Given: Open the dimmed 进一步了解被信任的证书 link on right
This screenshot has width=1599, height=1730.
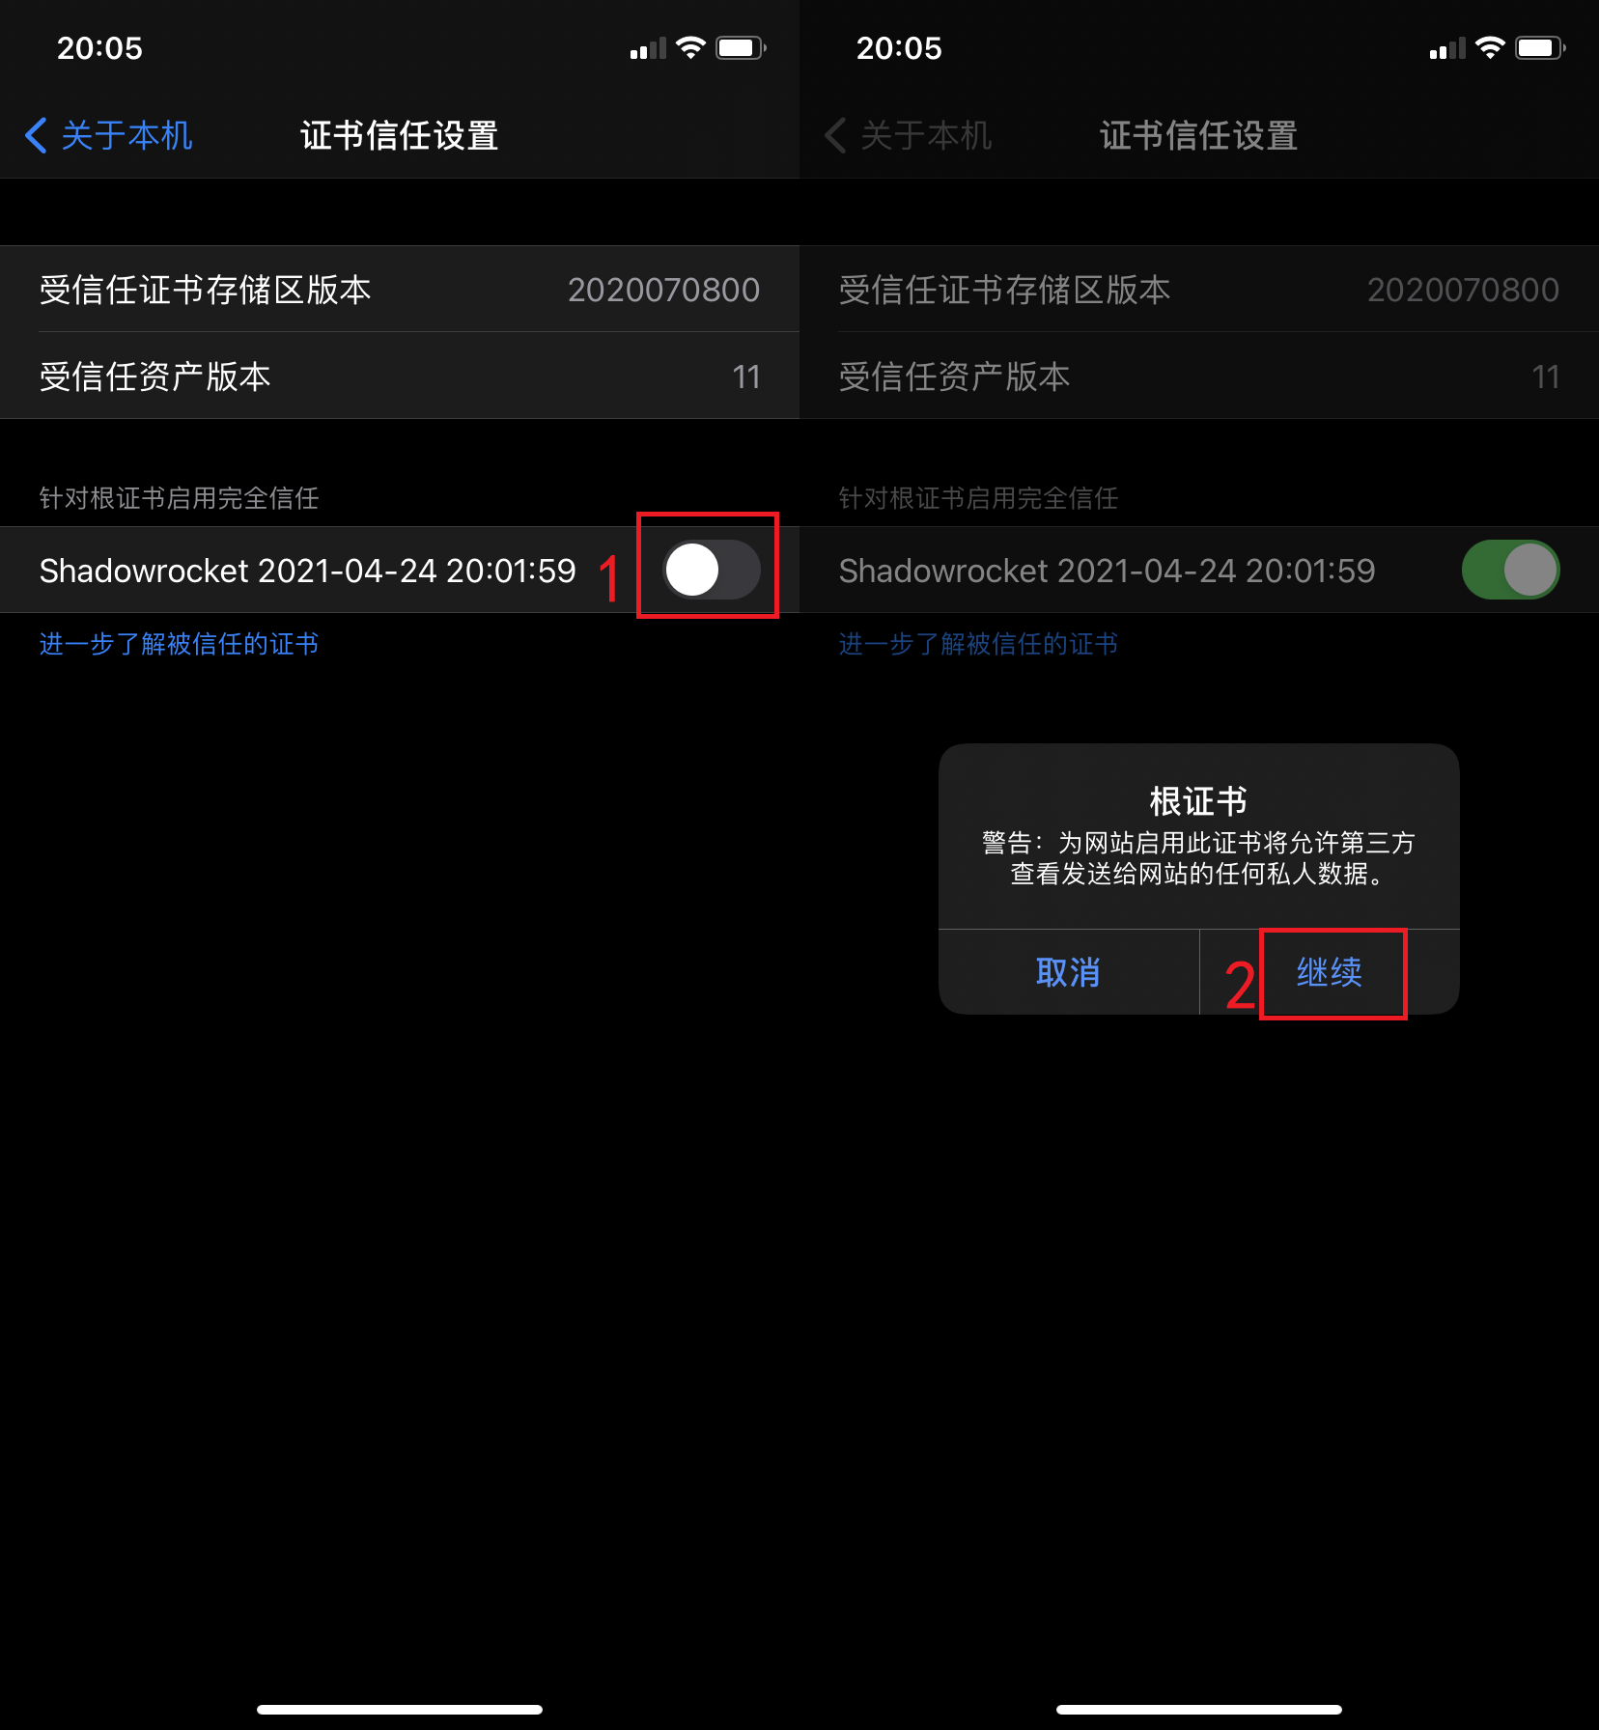Looking at the screenshot, I should pos(978,644).
